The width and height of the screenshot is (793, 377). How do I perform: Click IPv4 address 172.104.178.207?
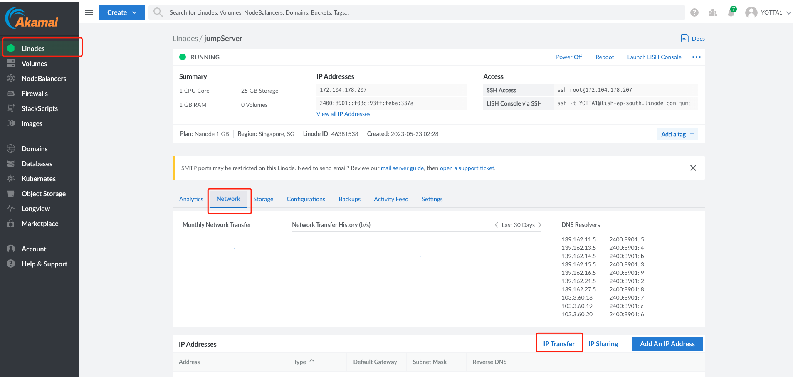pos(343,90)
